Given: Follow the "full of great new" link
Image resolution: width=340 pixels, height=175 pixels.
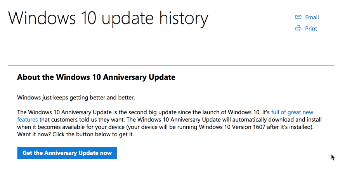Looking at the screenshot, I should tap(292, 112).
